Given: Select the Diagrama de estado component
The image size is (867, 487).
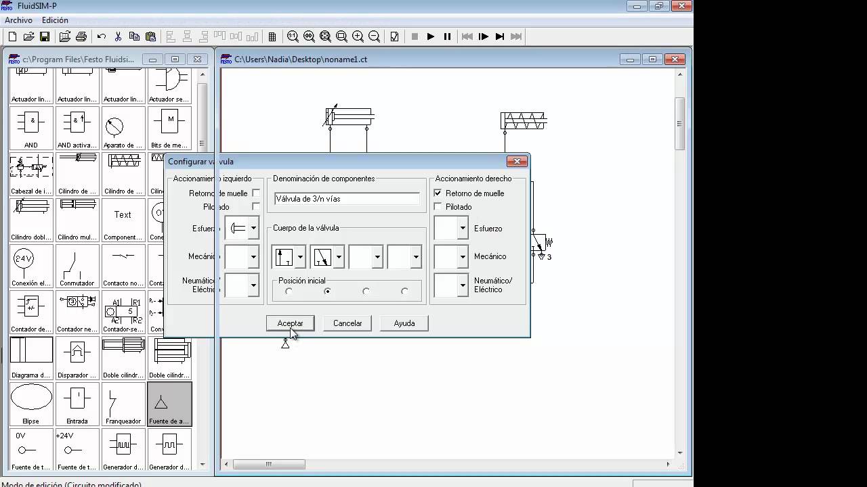Looking at the screenshot, I should 31,358.
